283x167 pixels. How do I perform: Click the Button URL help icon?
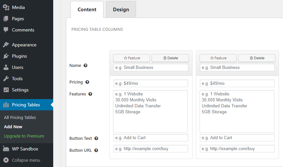[x=96, y=150]
